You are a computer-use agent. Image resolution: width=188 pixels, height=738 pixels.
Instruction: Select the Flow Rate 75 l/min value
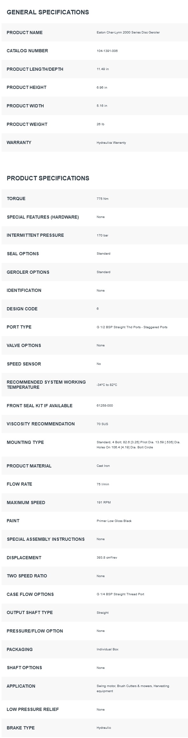click(x=103, y=484)
